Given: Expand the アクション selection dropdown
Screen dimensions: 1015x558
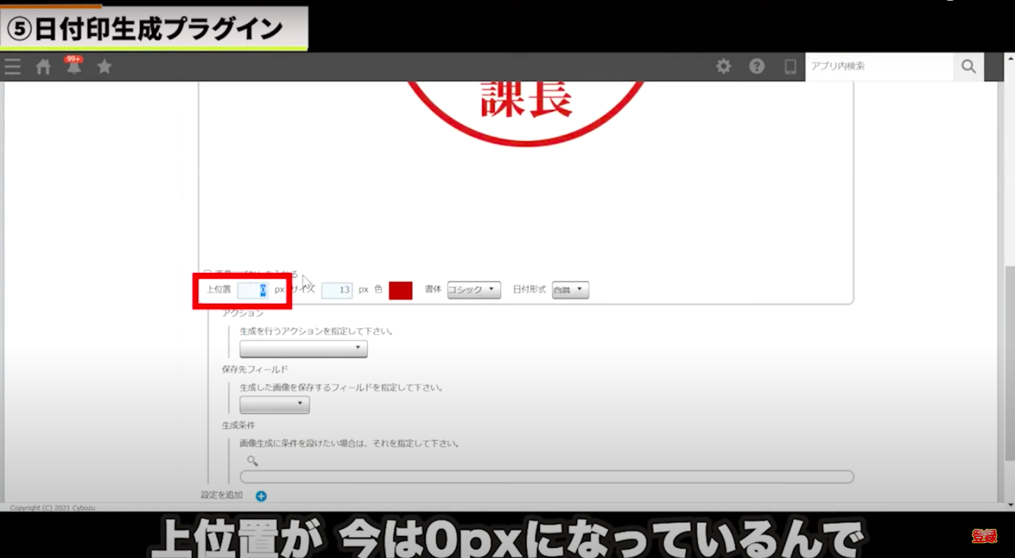Looking at the screenshot, I should point(303,348).
